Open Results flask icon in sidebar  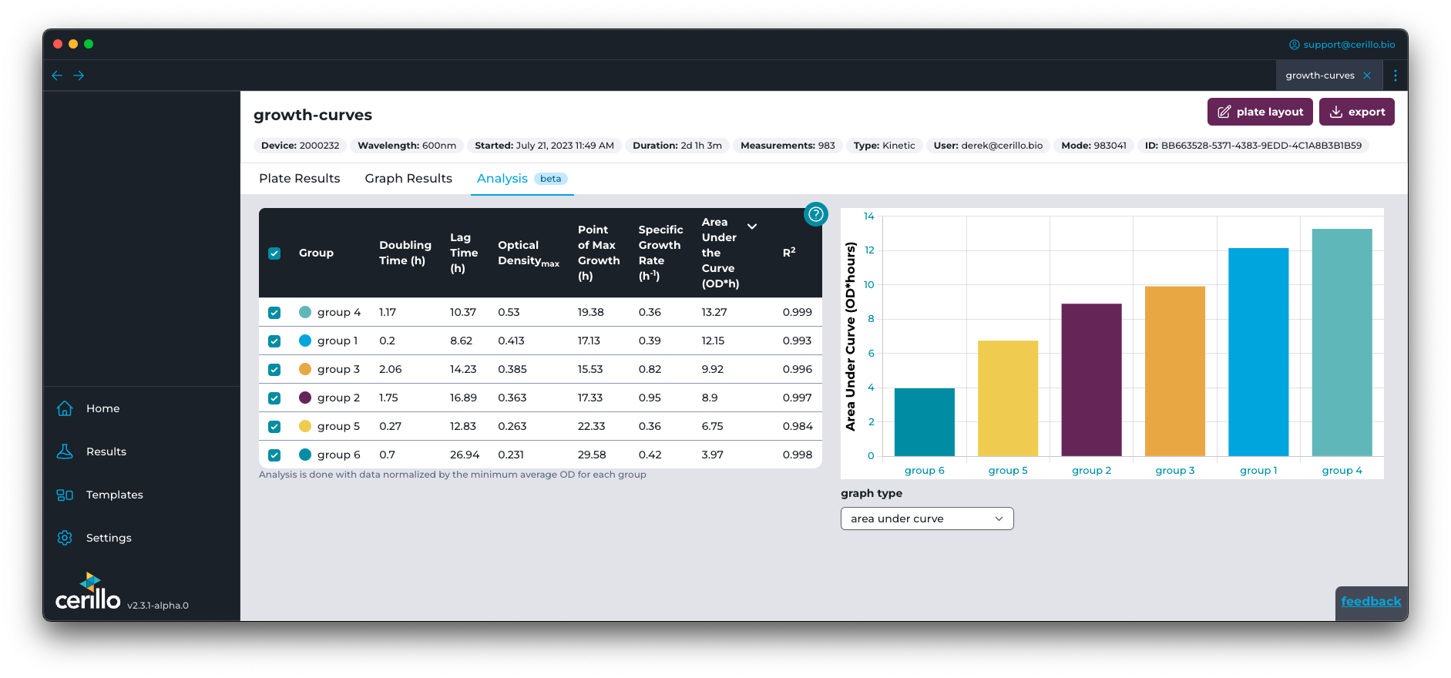65,451
